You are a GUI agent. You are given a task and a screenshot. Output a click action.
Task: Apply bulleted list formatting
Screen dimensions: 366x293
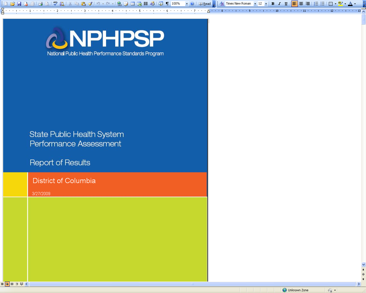[x=323, y=4]
